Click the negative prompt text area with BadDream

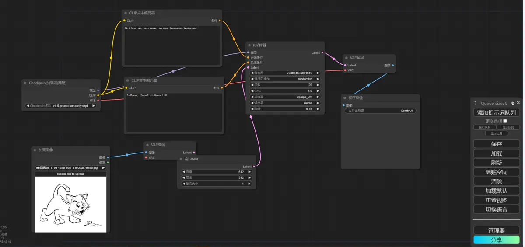pos(174,112)
